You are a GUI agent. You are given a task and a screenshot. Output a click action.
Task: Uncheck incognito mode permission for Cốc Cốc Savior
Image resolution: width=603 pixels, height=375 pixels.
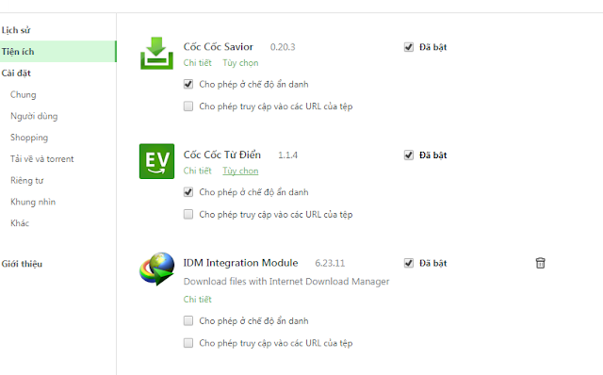pyautogui.click(x=188, y=84)
